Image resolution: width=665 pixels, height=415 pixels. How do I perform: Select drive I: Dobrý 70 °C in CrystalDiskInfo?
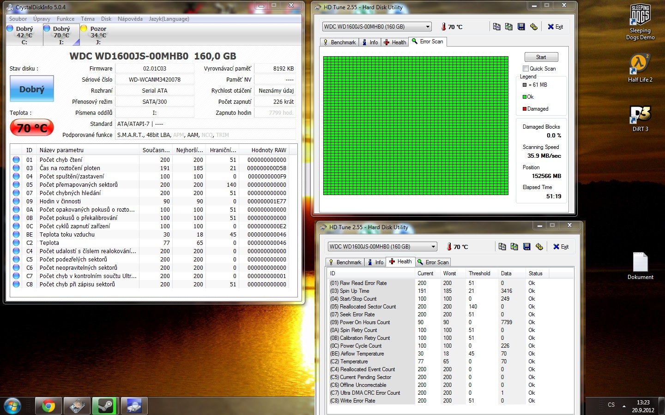[x=61, y=35]
